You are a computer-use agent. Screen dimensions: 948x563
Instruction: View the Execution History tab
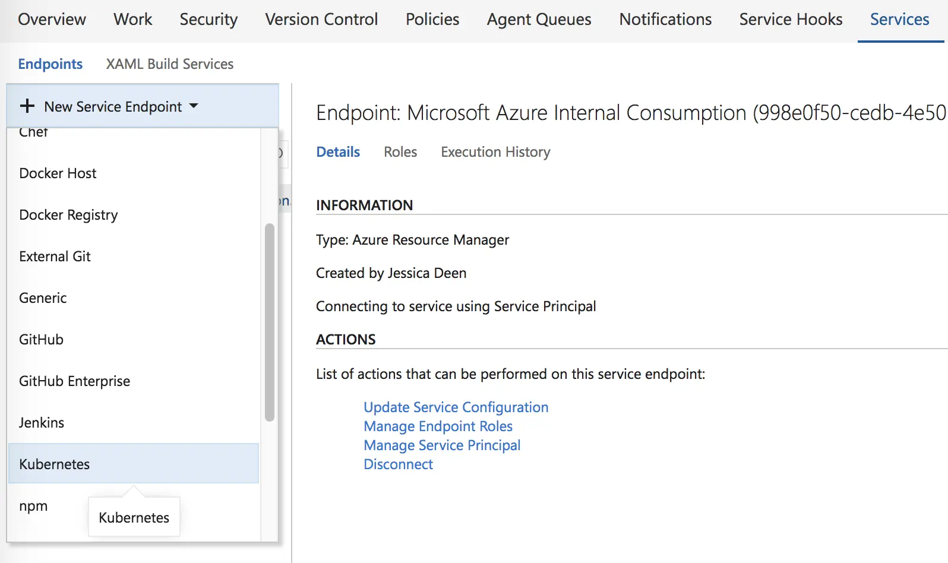click(495, 152)
